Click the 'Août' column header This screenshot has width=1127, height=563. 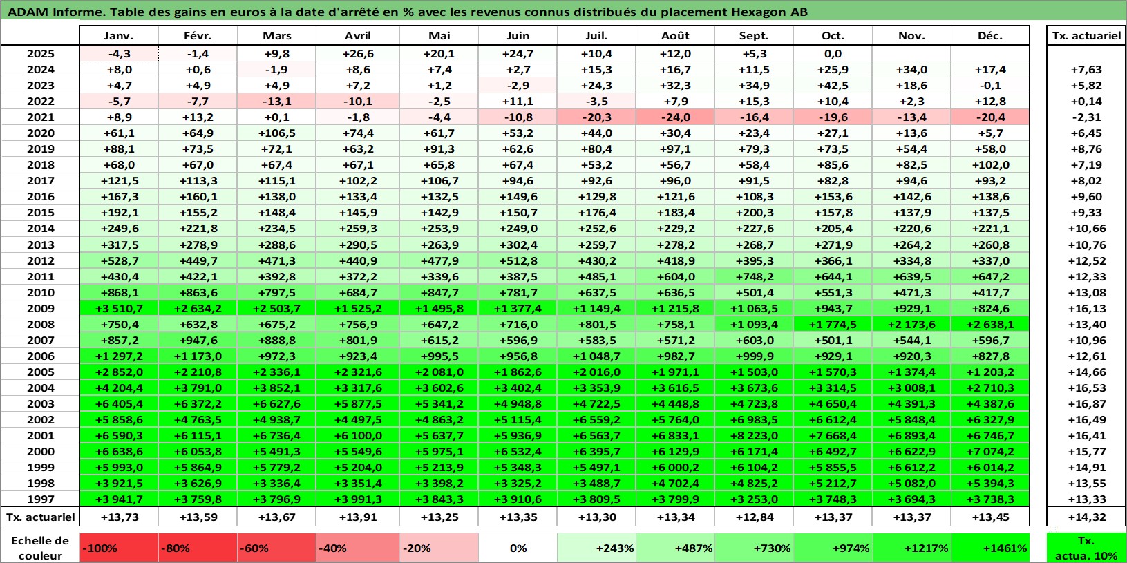675,36
